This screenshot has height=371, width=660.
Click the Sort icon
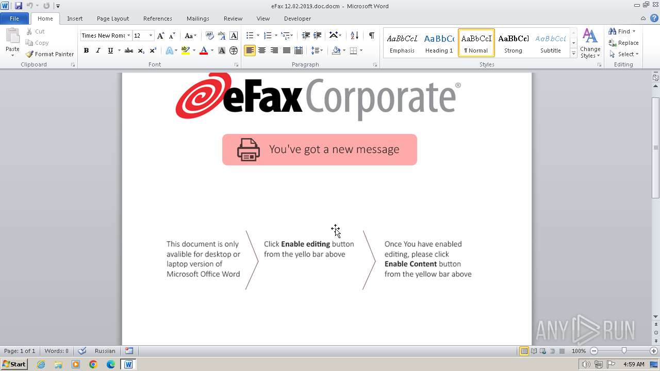[x=354, y=36]
